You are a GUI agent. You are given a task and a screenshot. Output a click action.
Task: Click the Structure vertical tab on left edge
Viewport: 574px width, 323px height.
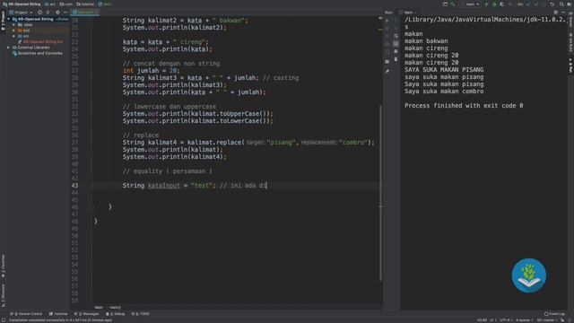(3, 295)
